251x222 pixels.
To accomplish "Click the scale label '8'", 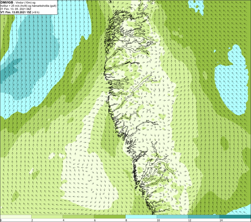I will pos(126,220).
